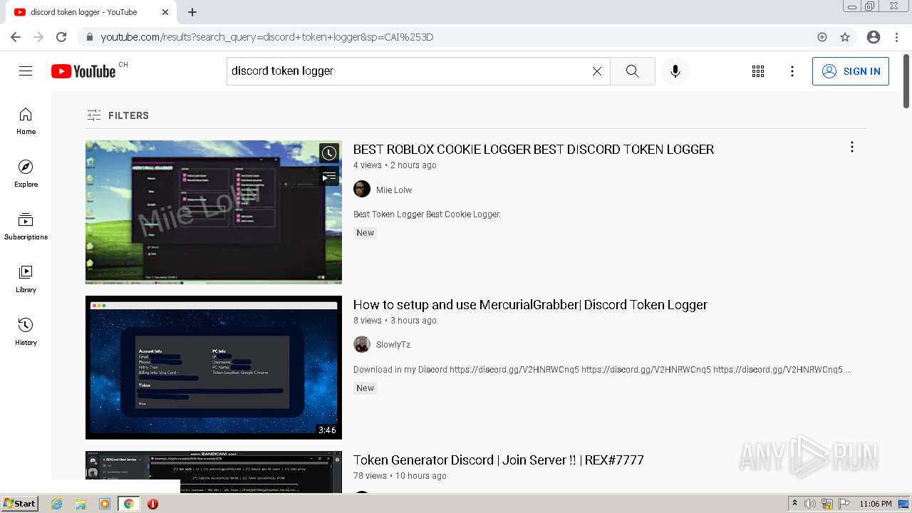The height and width of the screenshot is (513, 912).
Task: Select the discord token logger - YouTube tab
Action: click(89, 12)
